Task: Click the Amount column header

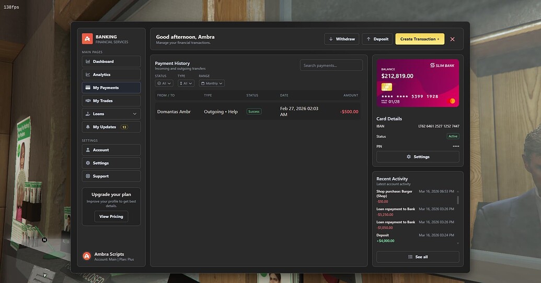Action: coord(351,95)
